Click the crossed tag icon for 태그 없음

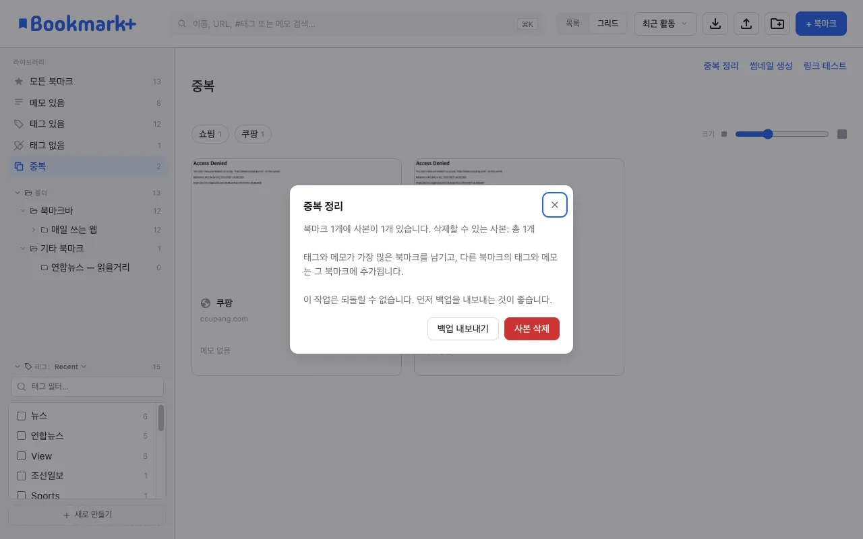(x=19, y=145)
